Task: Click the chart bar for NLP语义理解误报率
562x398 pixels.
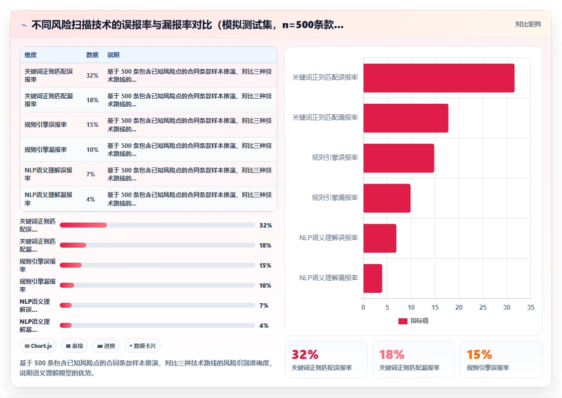Action: (379, 239)
